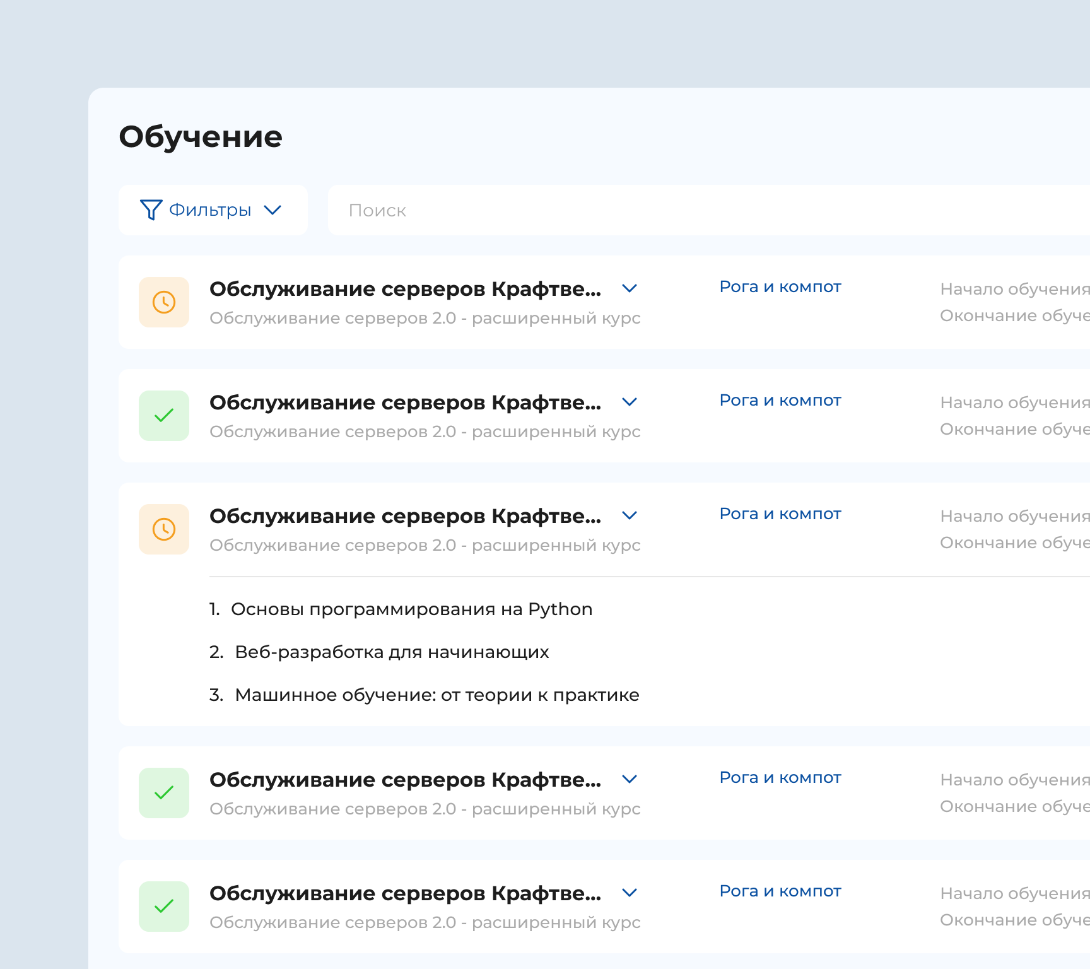Click 'Начало обучения' label in last card
The image size is (1090, 969).
(1015, 893)
